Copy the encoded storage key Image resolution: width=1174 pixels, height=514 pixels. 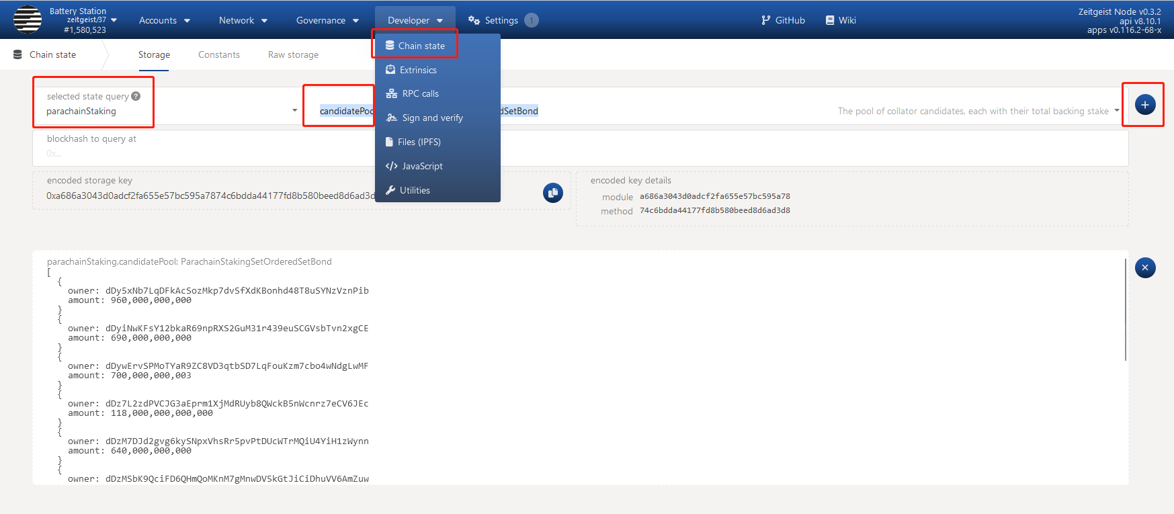tap(552, 194)
